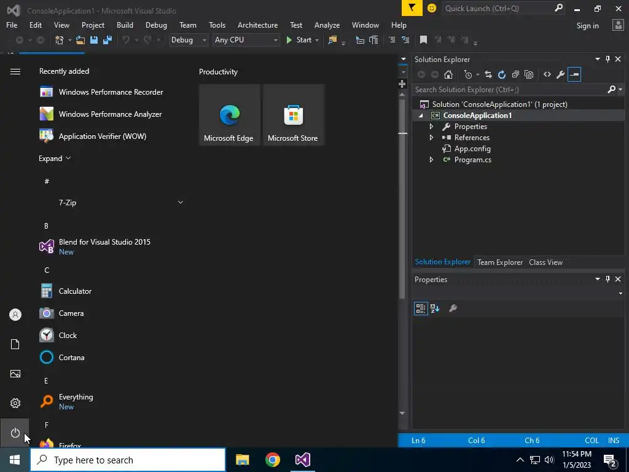Screen dimensions: 629x472
Task: Open the Properties panel object dropdown
Action: click(620, 293)
